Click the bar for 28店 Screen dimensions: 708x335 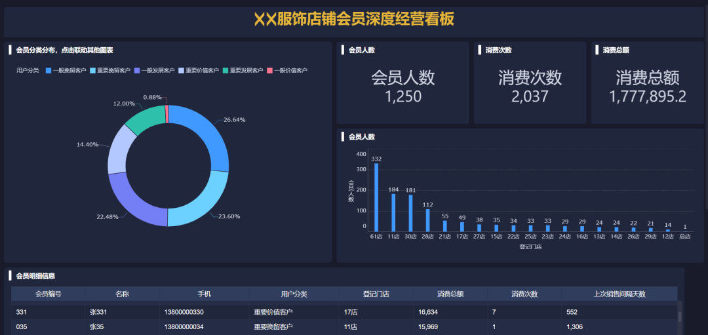427,220
